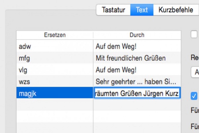Screen dimensions: 199x133
Task: Select the mfg shortcut entry
Action: (x=55, y=59)
